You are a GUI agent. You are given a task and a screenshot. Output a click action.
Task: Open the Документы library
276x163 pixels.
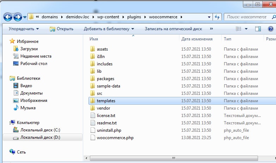pos(28,93)
